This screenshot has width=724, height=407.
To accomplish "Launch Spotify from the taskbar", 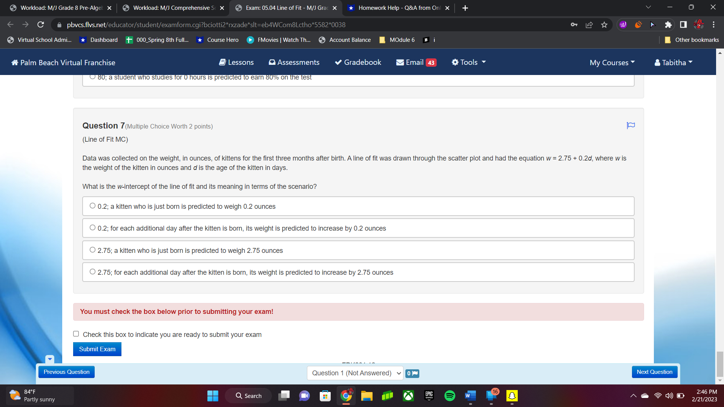I will point(449,396).
